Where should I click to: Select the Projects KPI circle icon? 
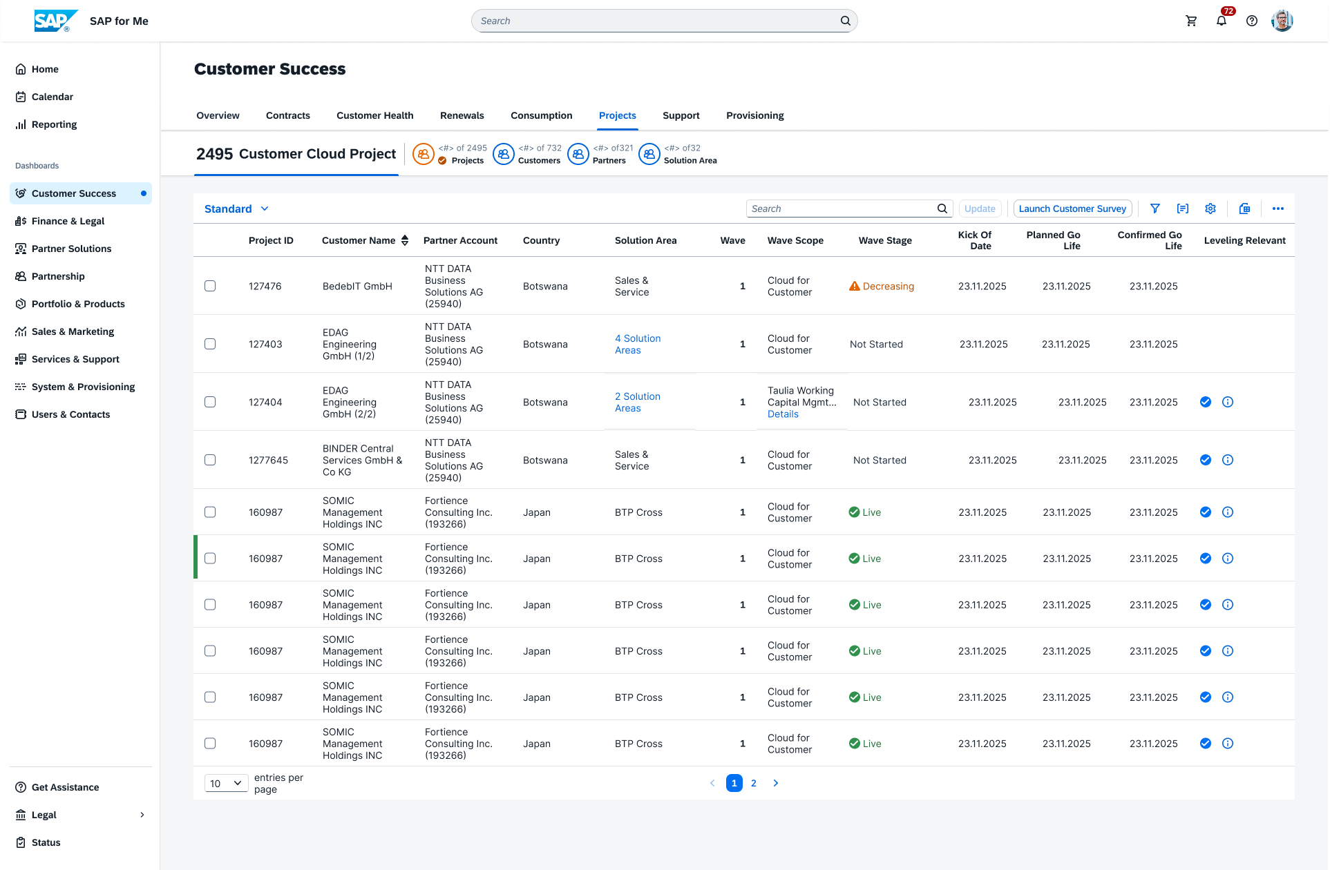[x=424, y=154]
